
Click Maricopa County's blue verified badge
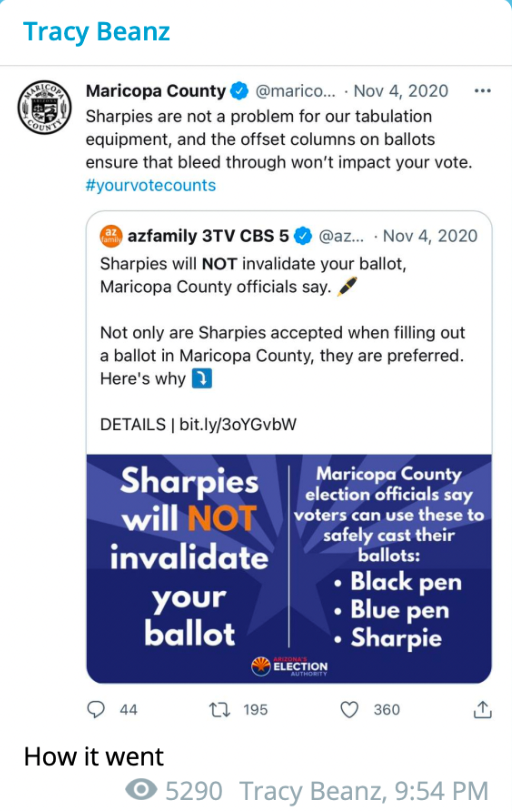[x=240, y=91]
